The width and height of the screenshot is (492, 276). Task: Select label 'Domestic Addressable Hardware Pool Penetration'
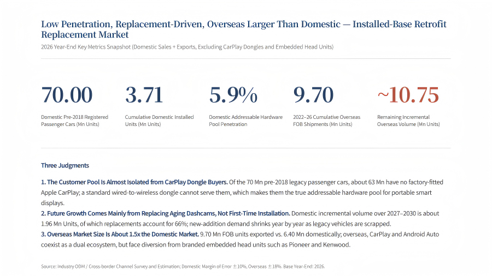pyautogui.click(x=246, y=121)
